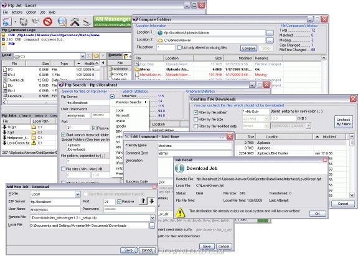The height and width of the screenshot is (256, 358).
Task: Open the Local drive path dropdown
Action: (x=82, y=56)
